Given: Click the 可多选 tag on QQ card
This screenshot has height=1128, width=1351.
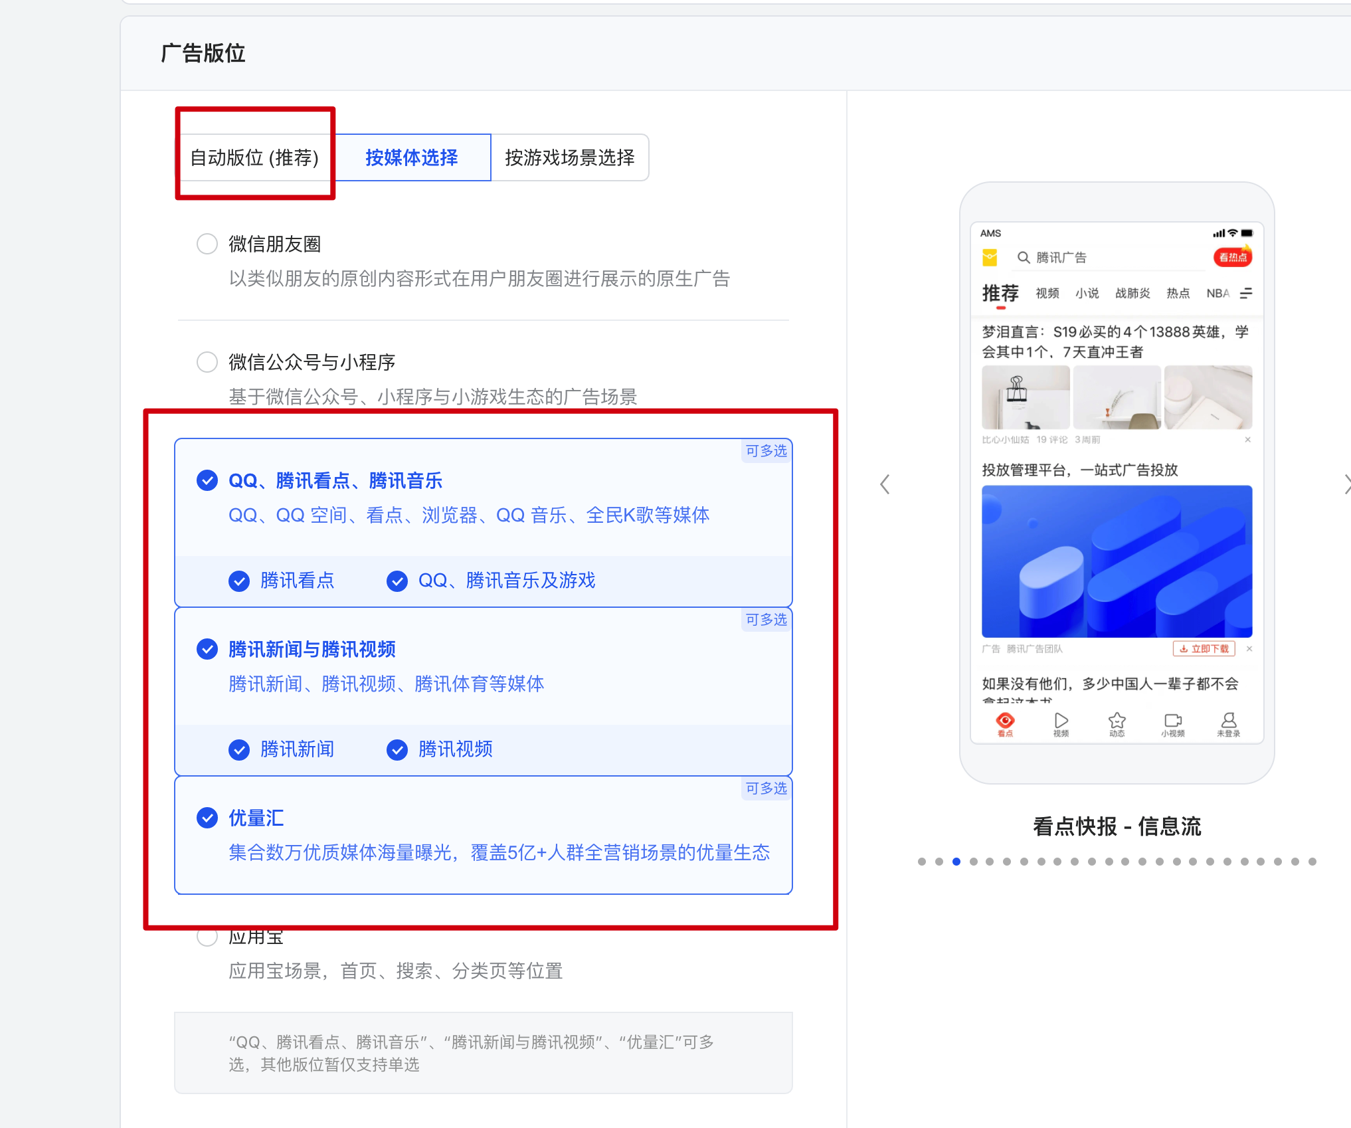Looking at the screenshot, I should (766, 450).
